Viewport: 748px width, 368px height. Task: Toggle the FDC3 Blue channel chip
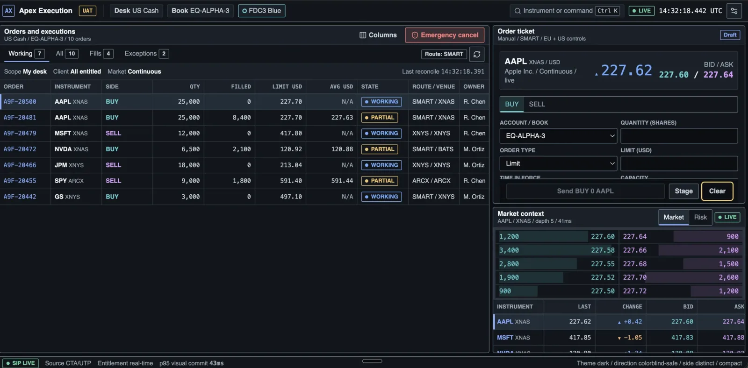[x=261, y=11]
